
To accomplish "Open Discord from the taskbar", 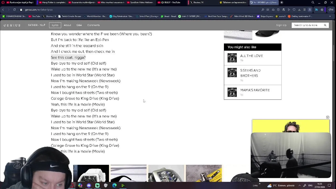I will click(89, 186).
